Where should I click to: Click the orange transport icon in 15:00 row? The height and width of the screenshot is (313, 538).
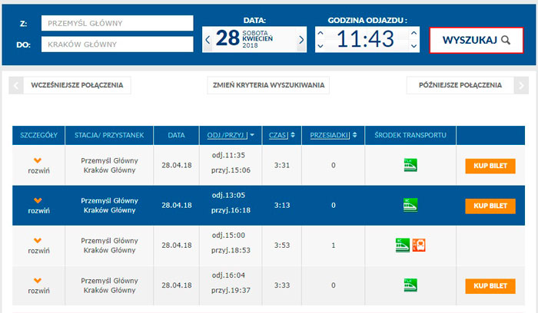pos(419,245)
